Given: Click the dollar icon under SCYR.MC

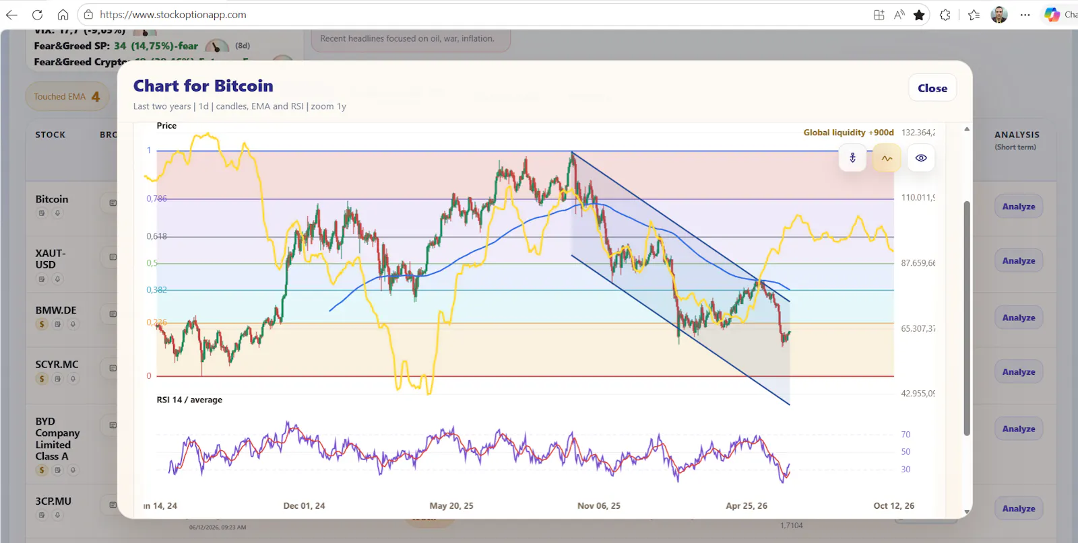Looking at the screenshot, I should click(42, 379).
